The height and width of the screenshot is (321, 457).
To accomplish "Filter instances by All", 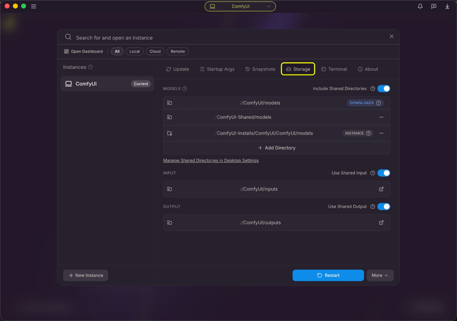I will pyautogui.click(x=117, y=51).
